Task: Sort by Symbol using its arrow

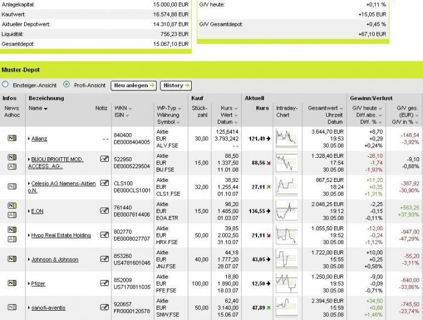Action: [x=178, y=123]
